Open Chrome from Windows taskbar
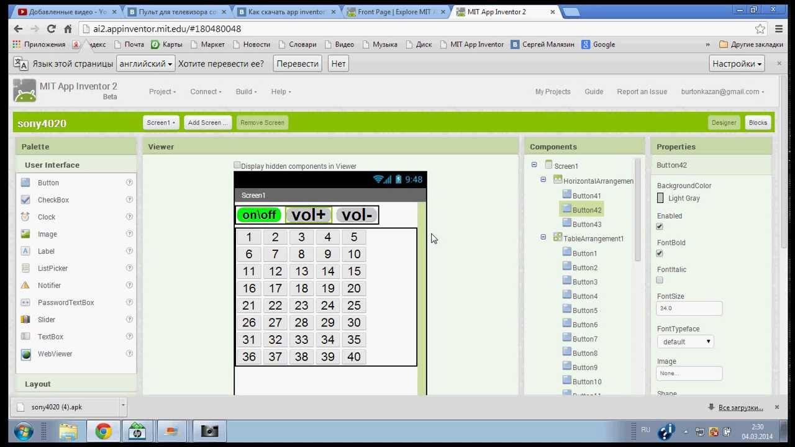 point(103,431)
